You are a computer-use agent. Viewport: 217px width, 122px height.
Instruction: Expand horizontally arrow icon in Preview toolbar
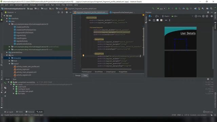point(166,20)
